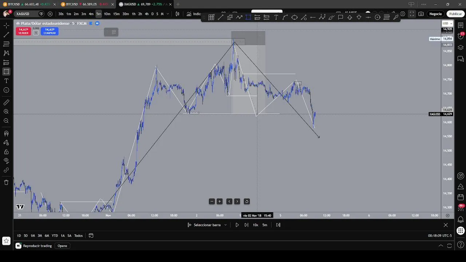Select the callout comment tool in floating toolbar

[340, 17]
